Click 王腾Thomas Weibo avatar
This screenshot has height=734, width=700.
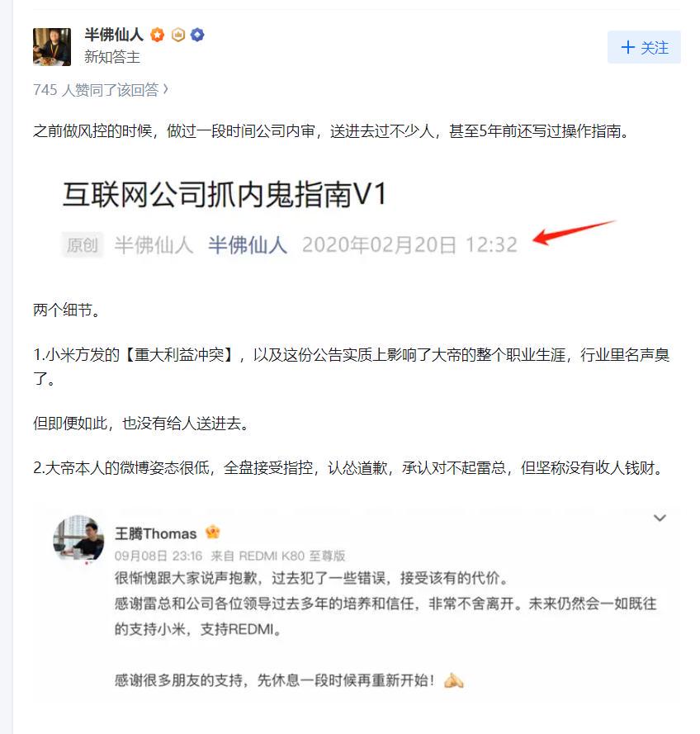(78, 538)
